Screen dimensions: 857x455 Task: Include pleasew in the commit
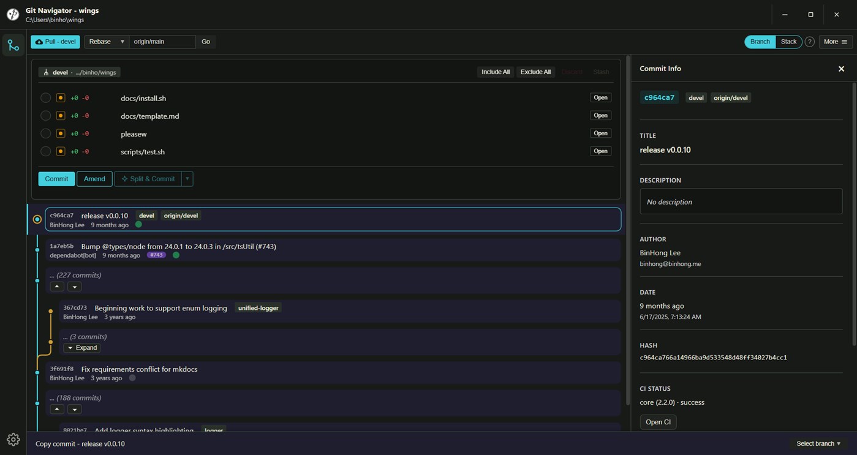(45, 133)
